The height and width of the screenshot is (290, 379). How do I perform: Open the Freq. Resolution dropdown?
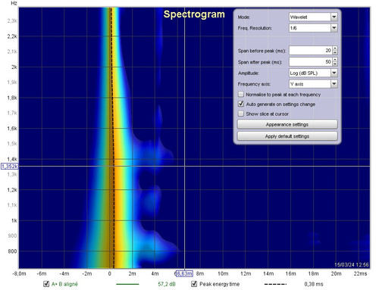pyautogui.click(x=313, y=28)
